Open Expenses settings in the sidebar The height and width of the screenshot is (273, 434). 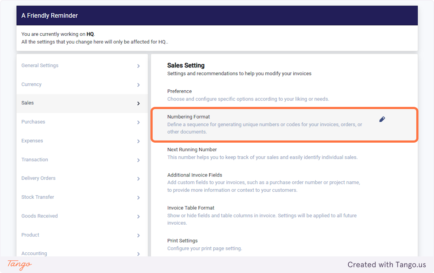[82, 141]
